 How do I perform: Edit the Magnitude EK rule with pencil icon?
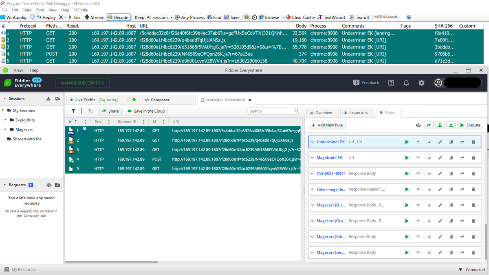point(440,158)
